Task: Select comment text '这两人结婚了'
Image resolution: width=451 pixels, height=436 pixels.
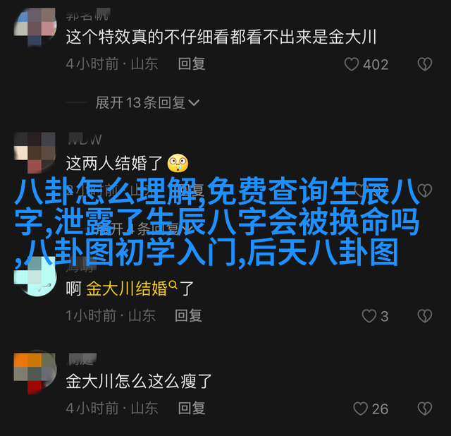Action: click(x=114, y=163)
